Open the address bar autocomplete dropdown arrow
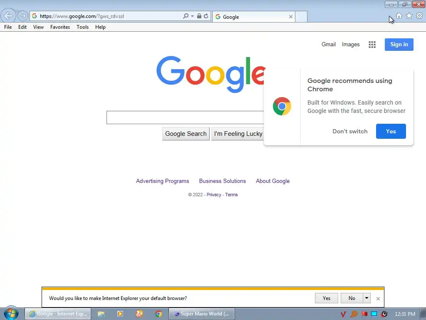Image resolution: width=426 pixels, height=320 pixels. tap(192, 16)
